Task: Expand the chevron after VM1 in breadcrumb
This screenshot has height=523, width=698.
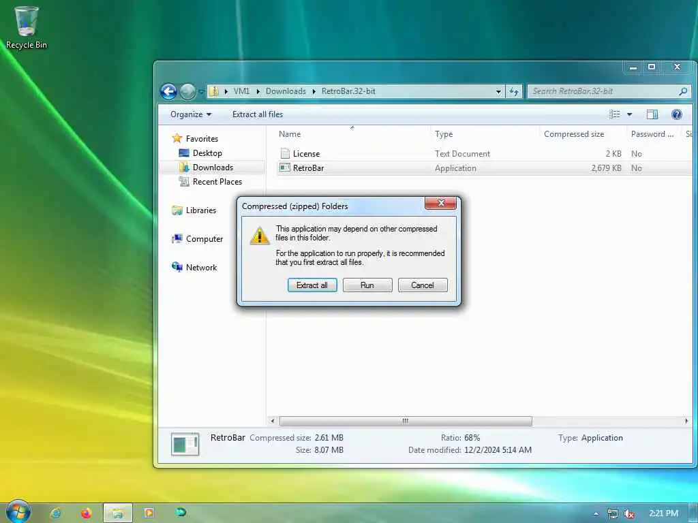Action: click(258, 91)
